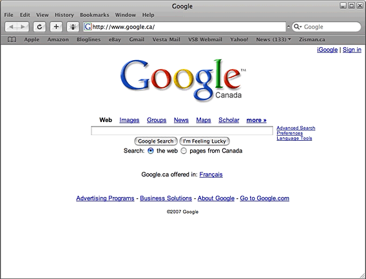The width and height of the screenshot is (366, 279).
Task: Switch to Français
Action: coord(211,174)
